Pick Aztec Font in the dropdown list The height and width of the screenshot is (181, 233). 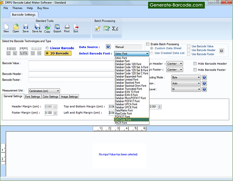[132, 58]
